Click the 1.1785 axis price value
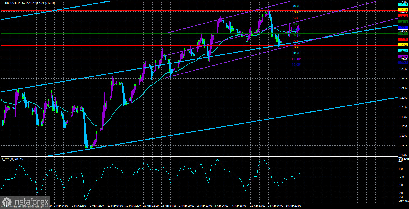Screen dimensions: 409x209 click(403, 155)
